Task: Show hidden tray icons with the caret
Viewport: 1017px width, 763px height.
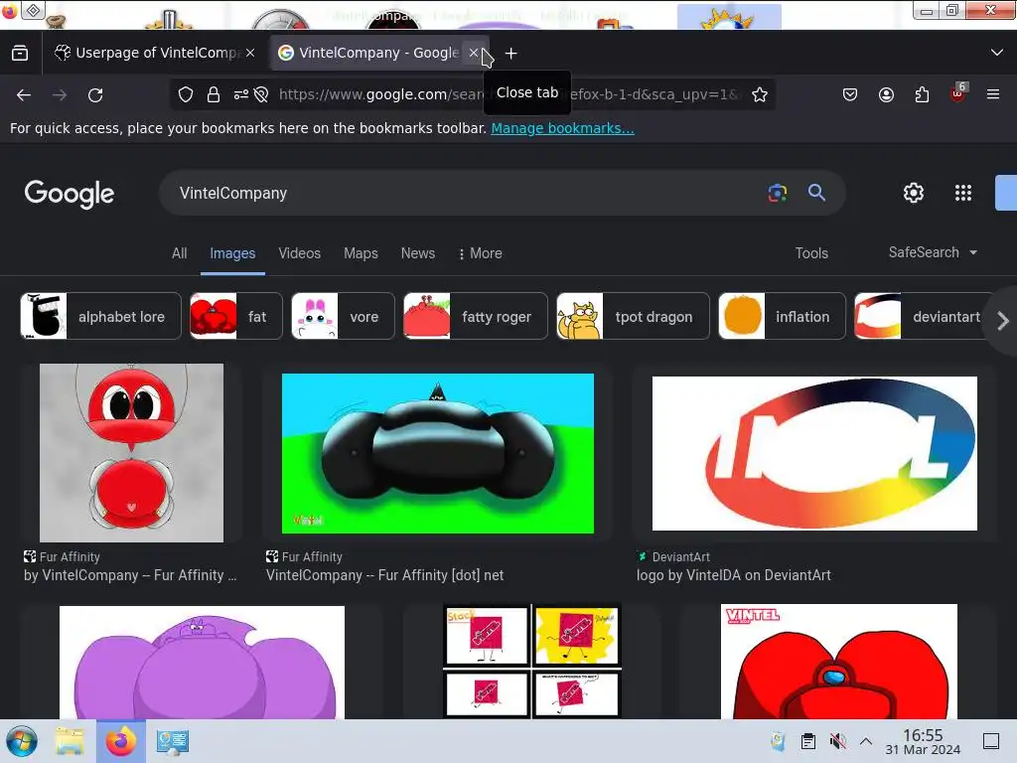Action: click(866, 741)
